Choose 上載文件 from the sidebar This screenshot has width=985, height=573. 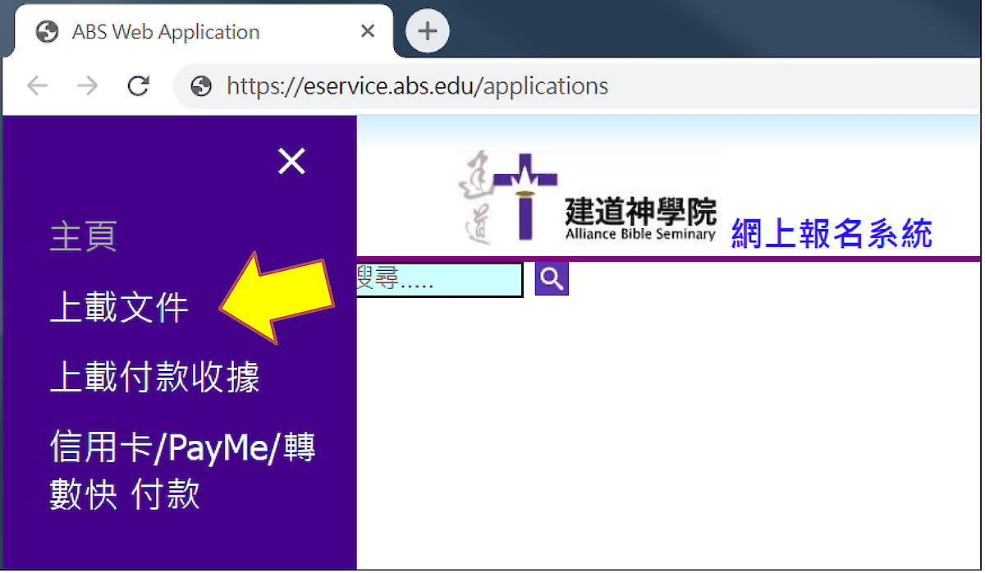click(x=119, y=307)
